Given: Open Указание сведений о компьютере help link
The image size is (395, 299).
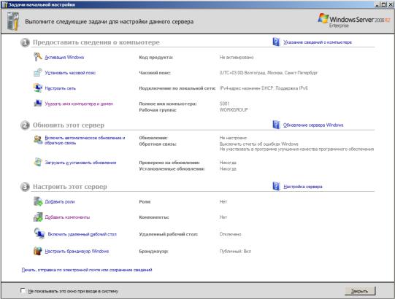Looking at the screenshot, I should [x=318, y=42].
